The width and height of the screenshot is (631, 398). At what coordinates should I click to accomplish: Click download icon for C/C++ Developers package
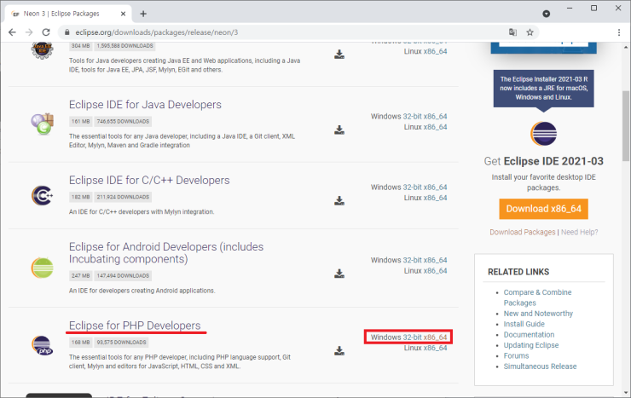point(339,201)
